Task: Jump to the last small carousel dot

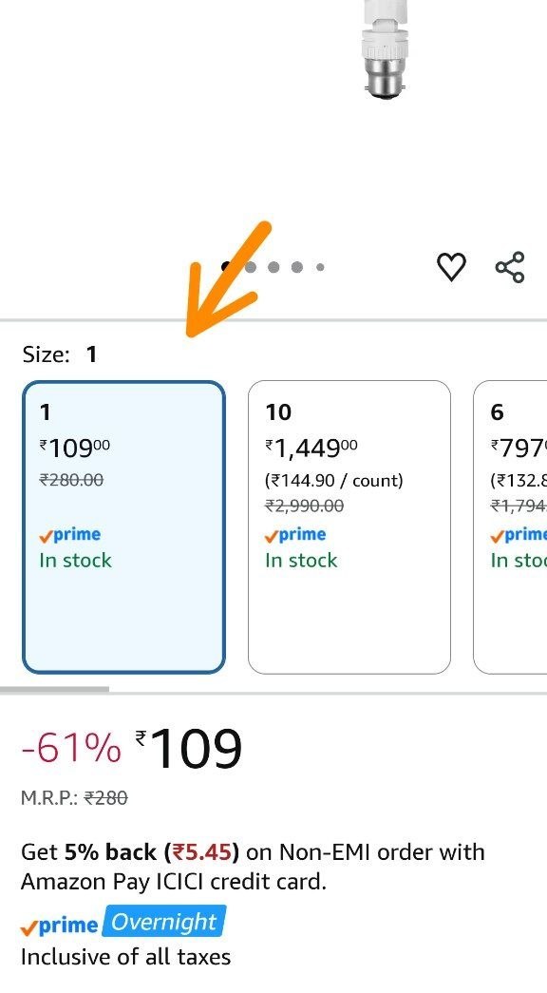Action: click(320, 267)
